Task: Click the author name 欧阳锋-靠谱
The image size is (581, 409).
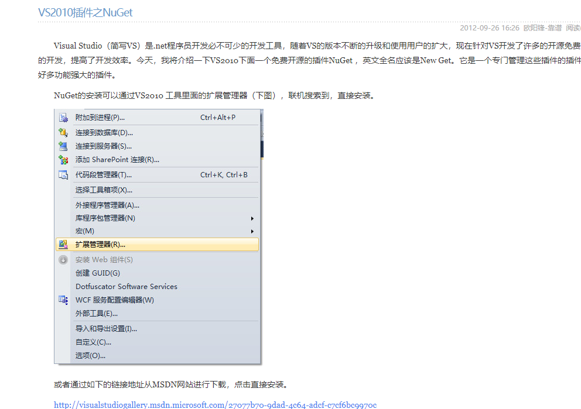Action: (544, 28)
